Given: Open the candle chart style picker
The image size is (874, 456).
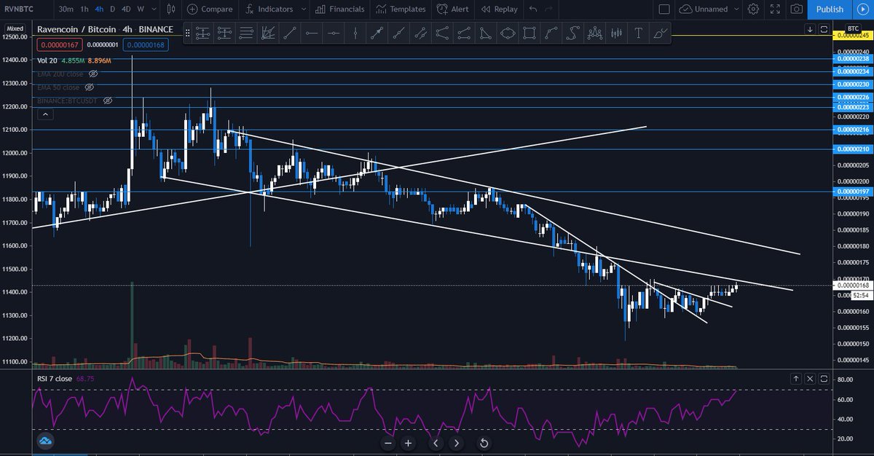Looking at the screenshot, I should click(x=170, y=9).
